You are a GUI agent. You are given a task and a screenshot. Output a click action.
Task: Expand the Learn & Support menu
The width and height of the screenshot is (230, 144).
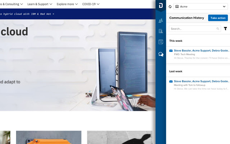point(40,4)
